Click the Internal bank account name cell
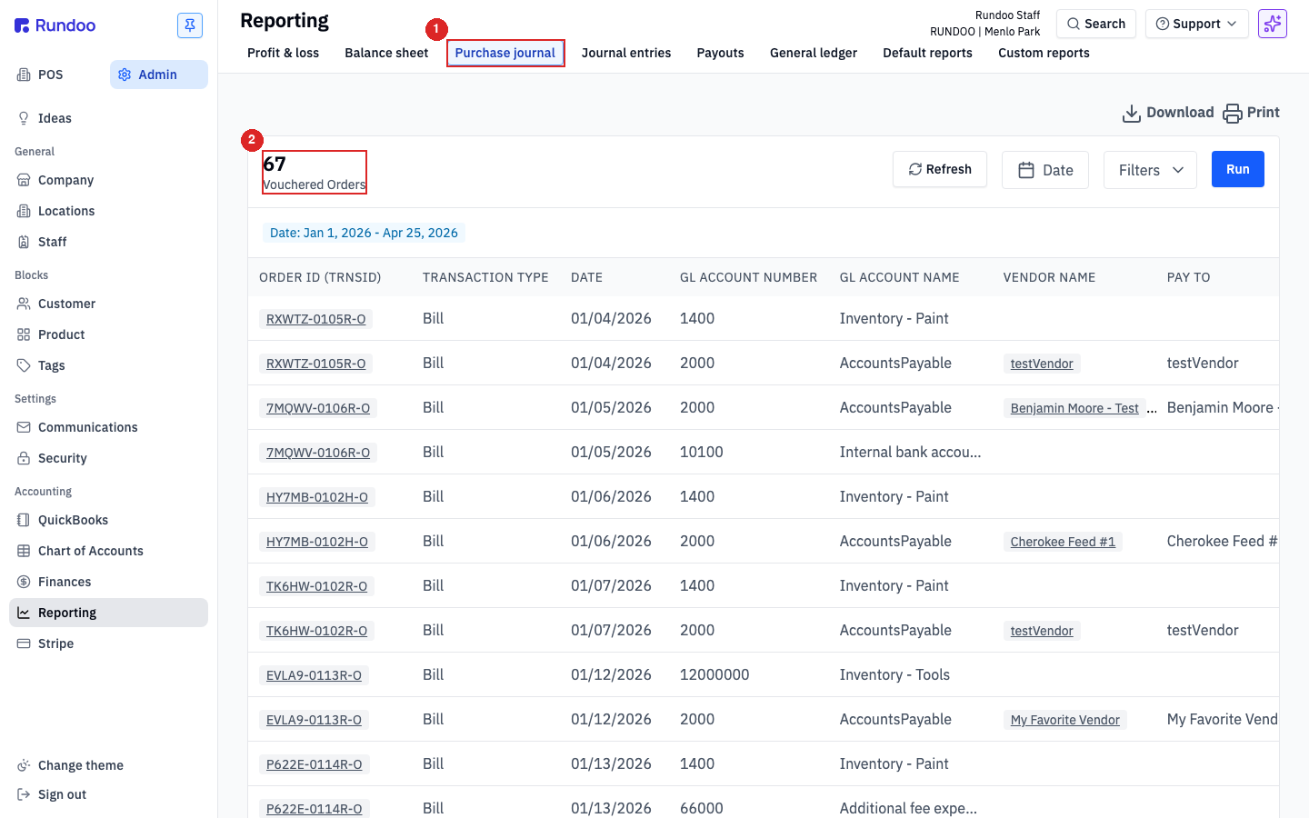Screen dimensions: 1309x818 click(x=910, y=452)
